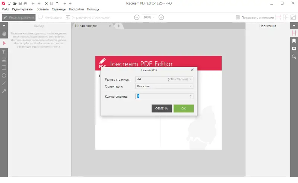This screenshot has height=183, width=298.
Task: Click the print icon in top toolbar
Action: tap(25, 3)
